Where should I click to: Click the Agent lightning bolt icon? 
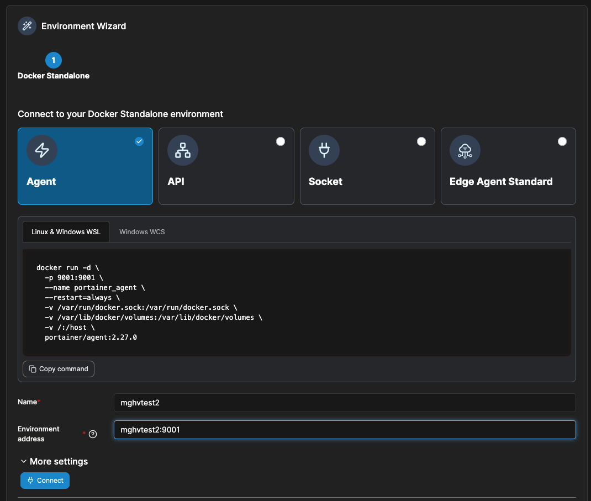pyautogui.click(x=42, y=150)
